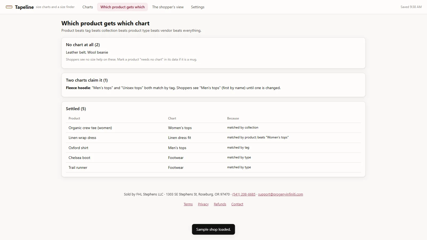Open the Privacy link in the footer

(203, 204)
